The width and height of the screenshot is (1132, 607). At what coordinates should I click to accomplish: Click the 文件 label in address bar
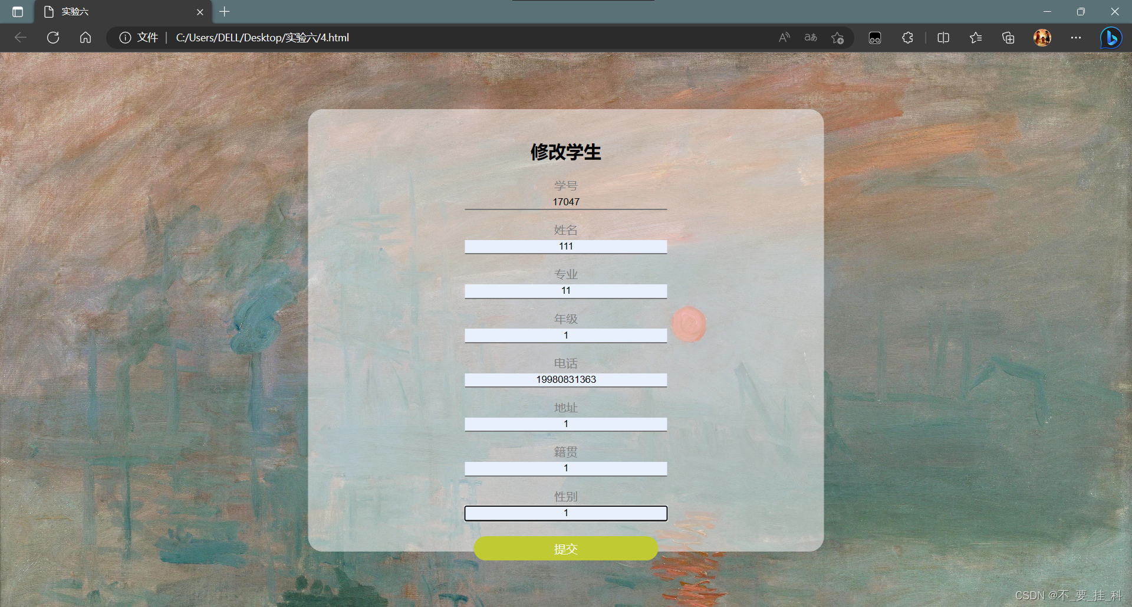(x=147, y=38)
